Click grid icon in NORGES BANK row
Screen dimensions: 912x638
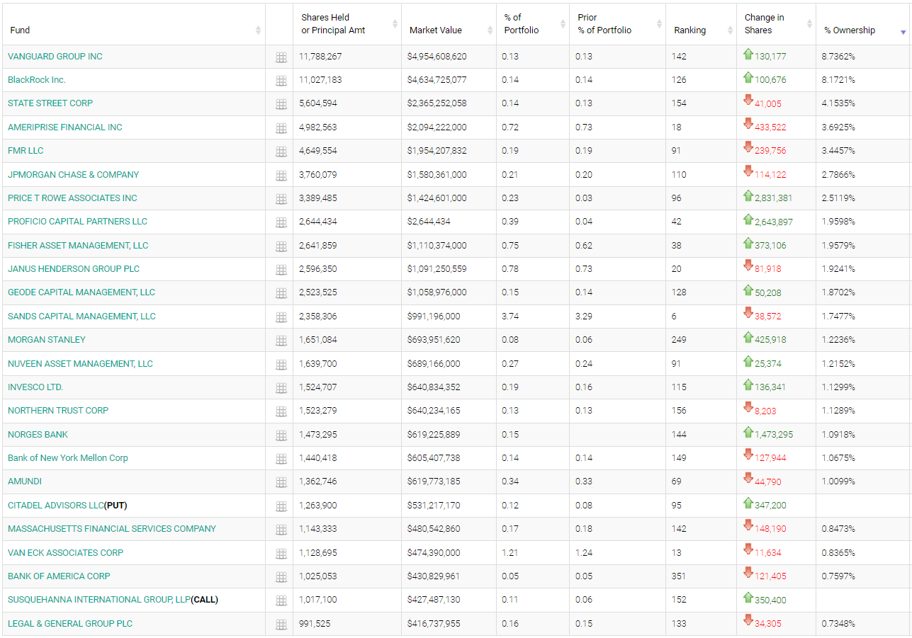(x=281, y=435)
